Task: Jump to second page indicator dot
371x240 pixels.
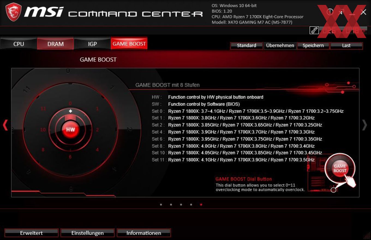Action: click(x=171, y=204)
